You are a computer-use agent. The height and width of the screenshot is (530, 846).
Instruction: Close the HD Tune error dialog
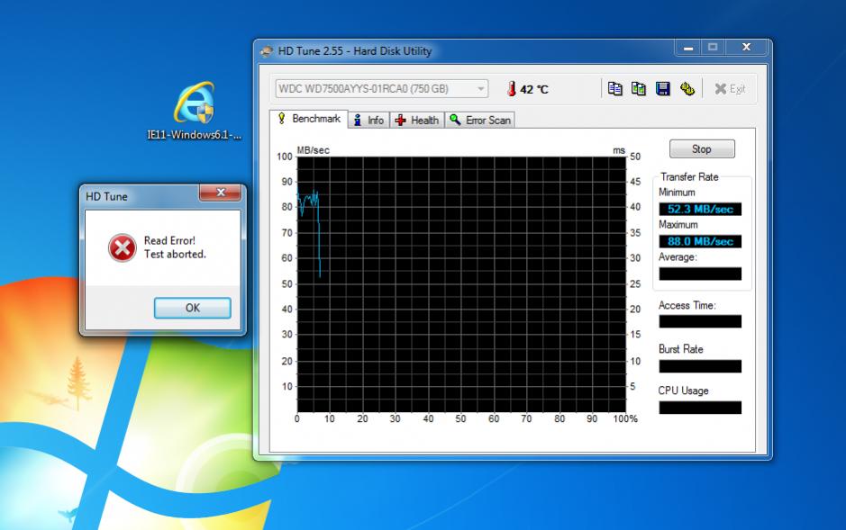pos(220,193)
